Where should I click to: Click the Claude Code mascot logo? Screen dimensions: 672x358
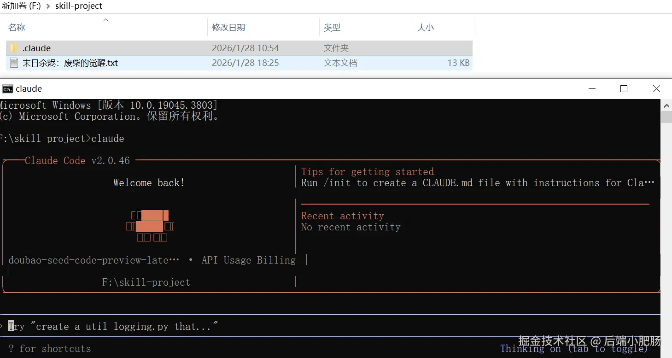click(150, 226)
